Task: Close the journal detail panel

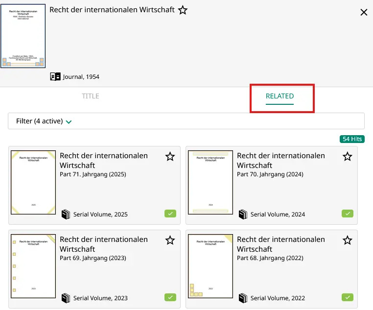Action: pos(364,12)
